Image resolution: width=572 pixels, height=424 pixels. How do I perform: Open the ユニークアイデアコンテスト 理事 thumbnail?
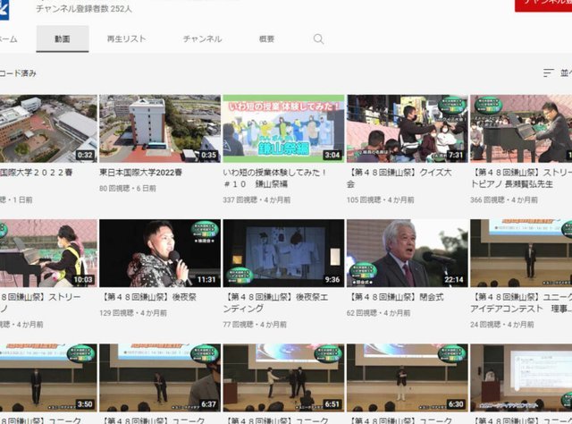(x=521, y=253)
